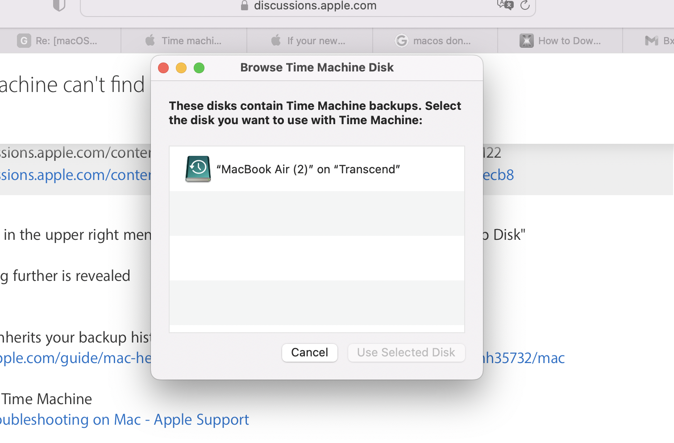Switch to the "How to Dow..." tab

click(560, 41)
